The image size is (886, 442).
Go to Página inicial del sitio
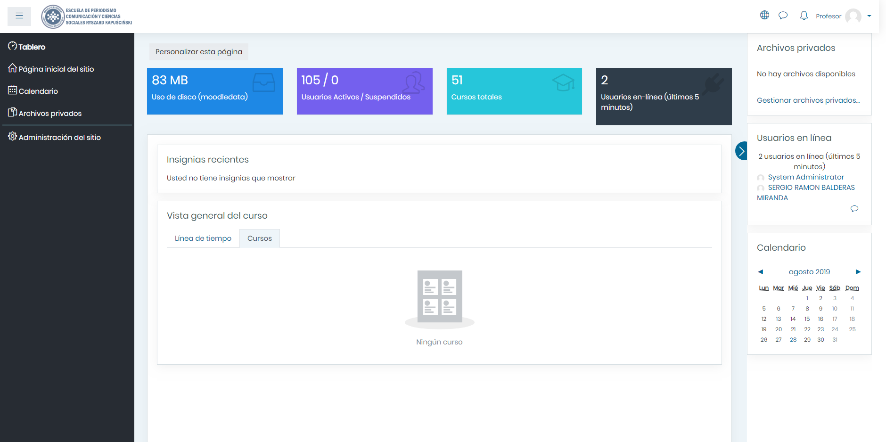pos(56,69)
